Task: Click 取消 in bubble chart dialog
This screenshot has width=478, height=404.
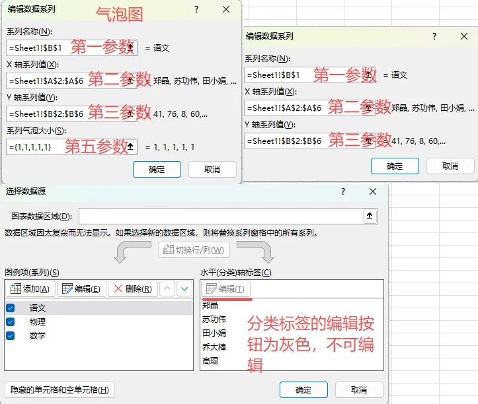Action: click(212, 169)
